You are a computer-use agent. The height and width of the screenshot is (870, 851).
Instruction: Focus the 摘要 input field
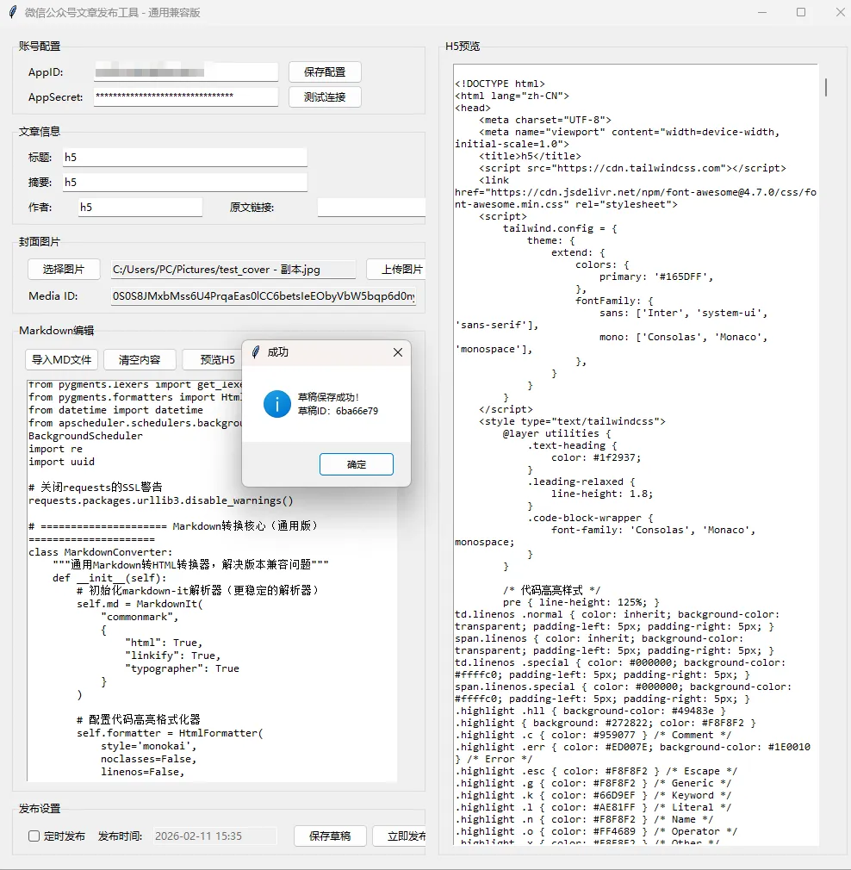(184, 182)
